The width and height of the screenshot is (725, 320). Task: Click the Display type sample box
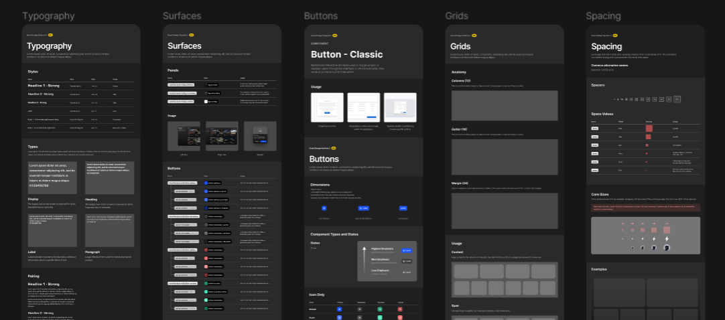52,178
